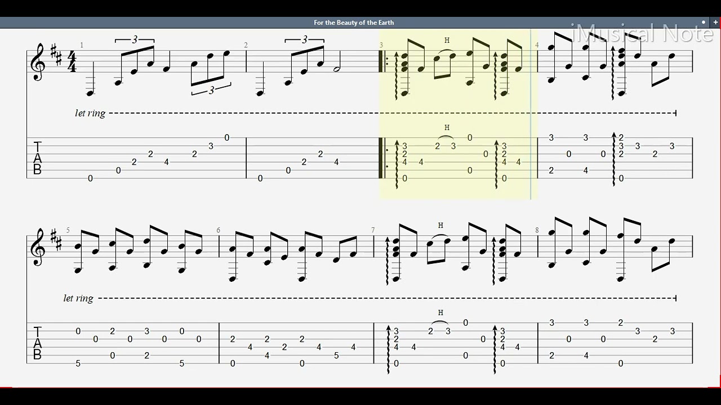This screenshot has height=405, width=721.
Task: Click the white dot button beside the plus
Action: (x=704, y=22)
